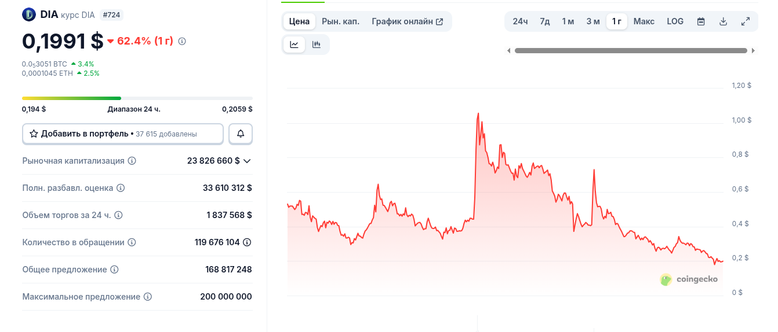Switch to the line chart view icon
This screenshot has width=778, height=332.
(x=295, y=45)
